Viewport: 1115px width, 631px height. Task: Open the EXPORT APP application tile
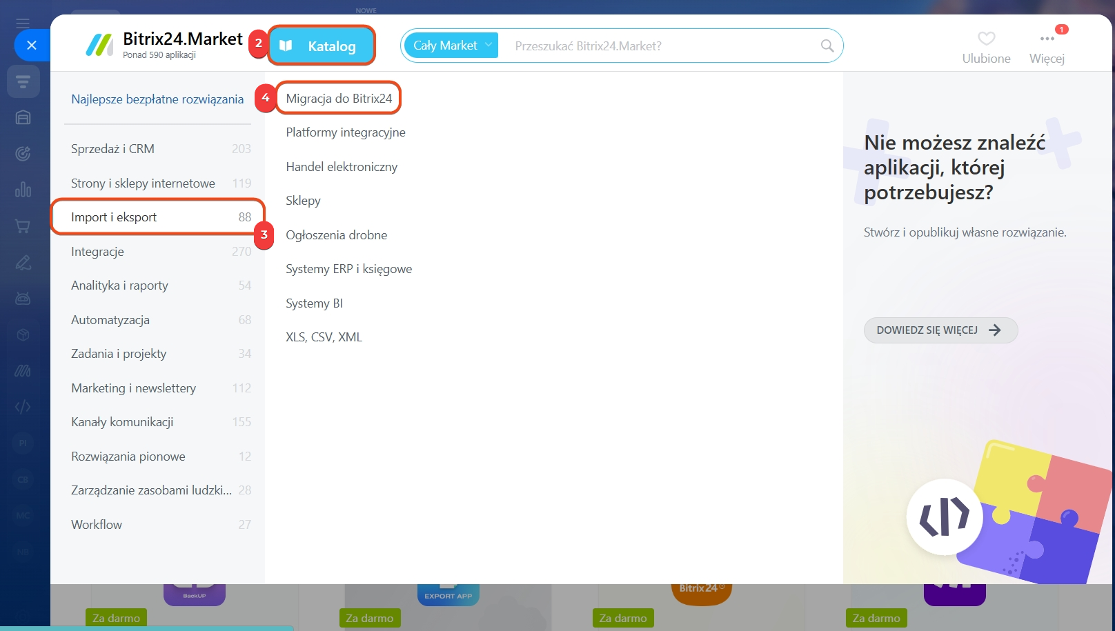point(448,594)
